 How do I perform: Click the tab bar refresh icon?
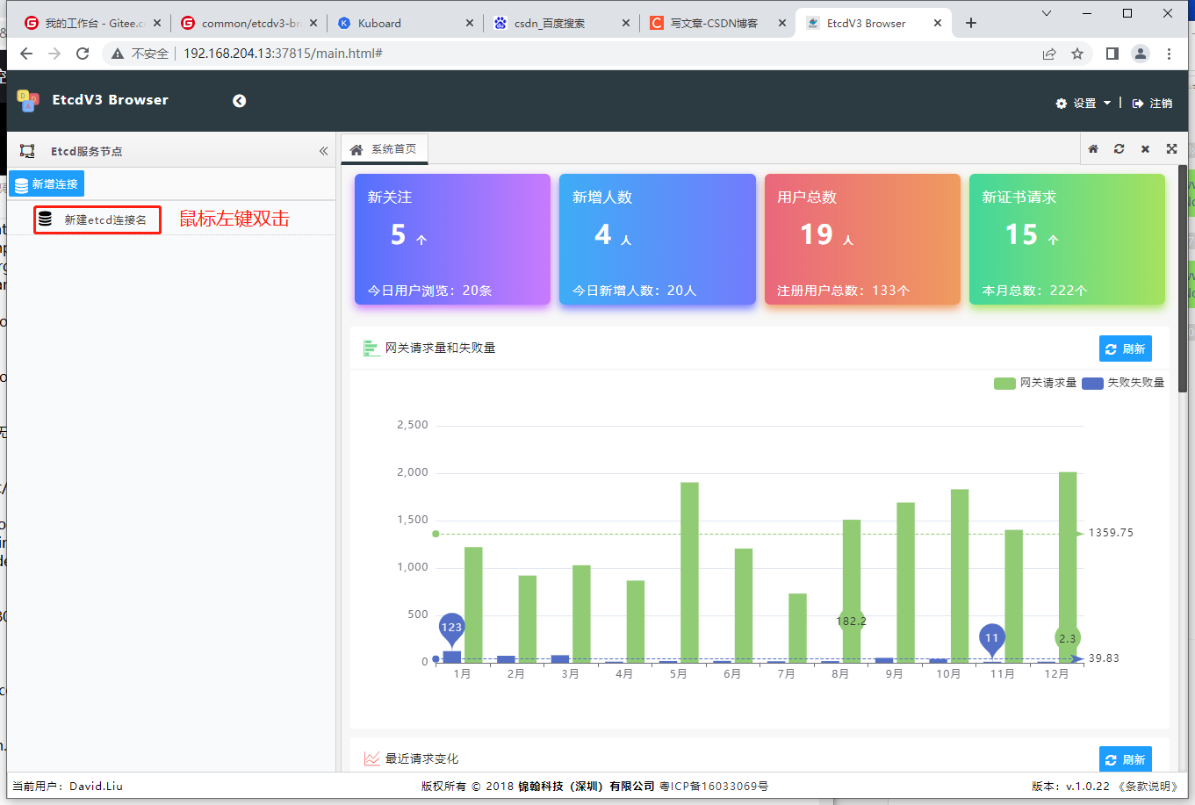click(1119, 149)
